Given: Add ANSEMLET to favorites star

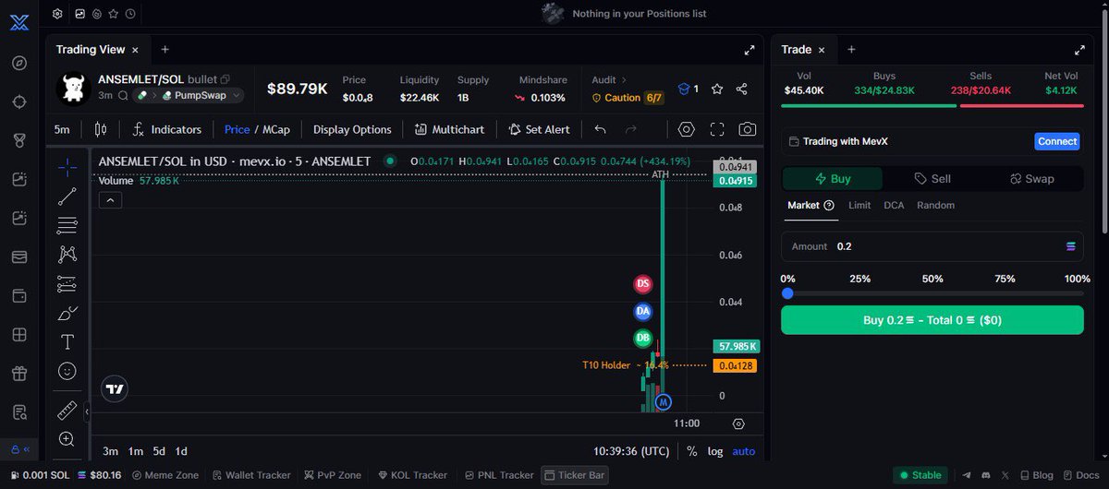Looking at the screenshot, I should tap(717, 89).
